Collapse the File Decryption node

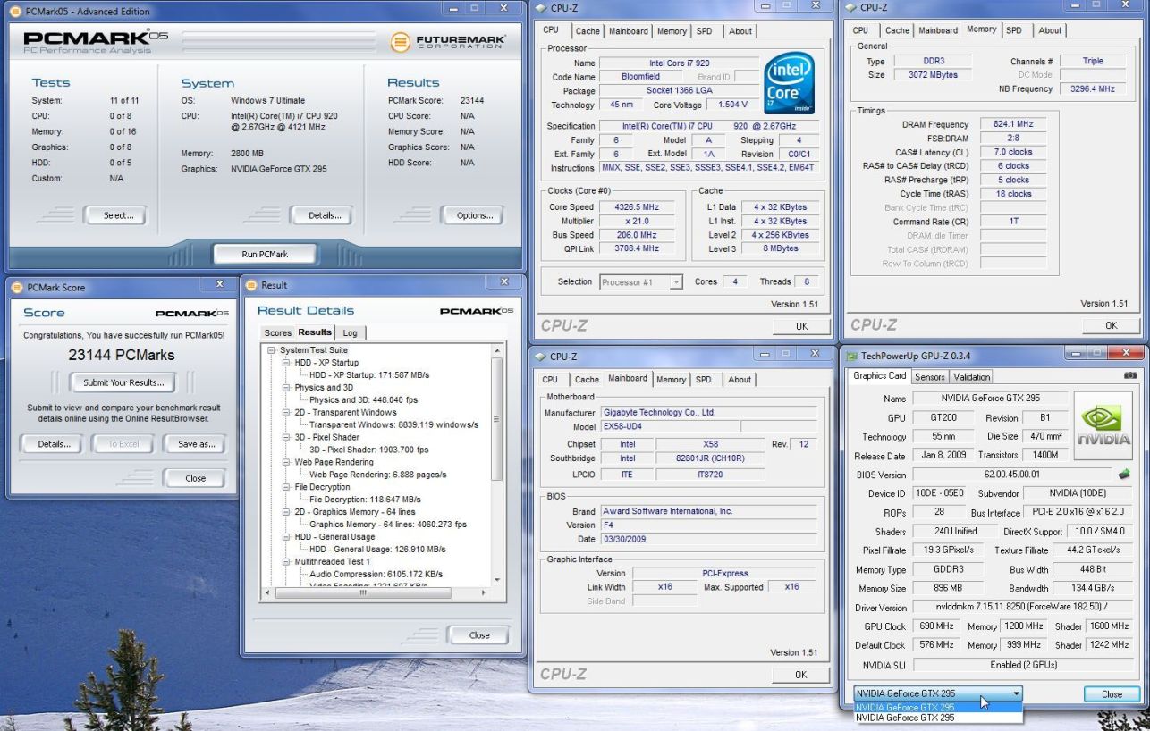pyautogui.click(x=286, y=487)
